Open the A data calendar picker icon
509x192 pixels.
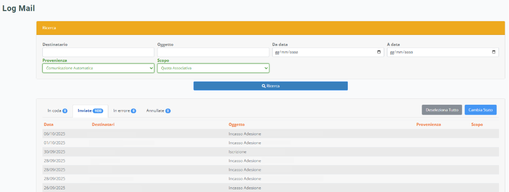pos(494,52)
